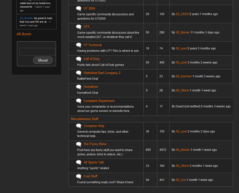Visit the All Sports Talk forum
The image size is (239, 193).
point(94,162)
